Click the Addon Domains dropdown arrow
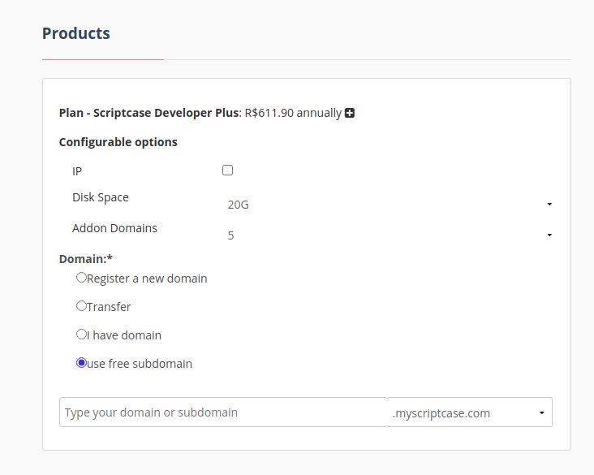Image resolution: width=594 pixels, height=475 pixels. 549,235
